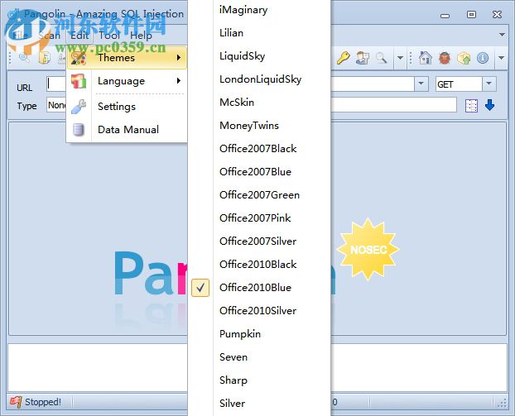
Task: Click the checked box beside Office2010Blue
Action: coord(200,288)
